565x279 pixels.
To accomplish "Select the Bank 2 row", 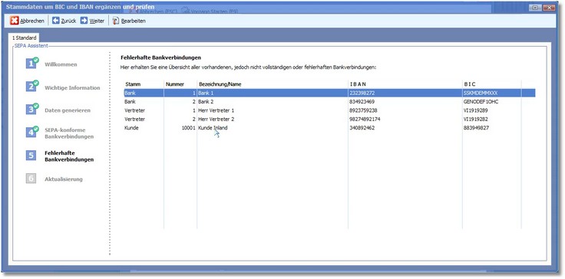I will [329, 102].
